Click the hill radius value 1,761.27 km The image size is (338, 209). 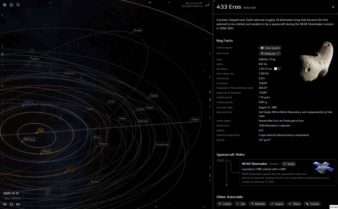pyautogui.click(x=265, y=69)
